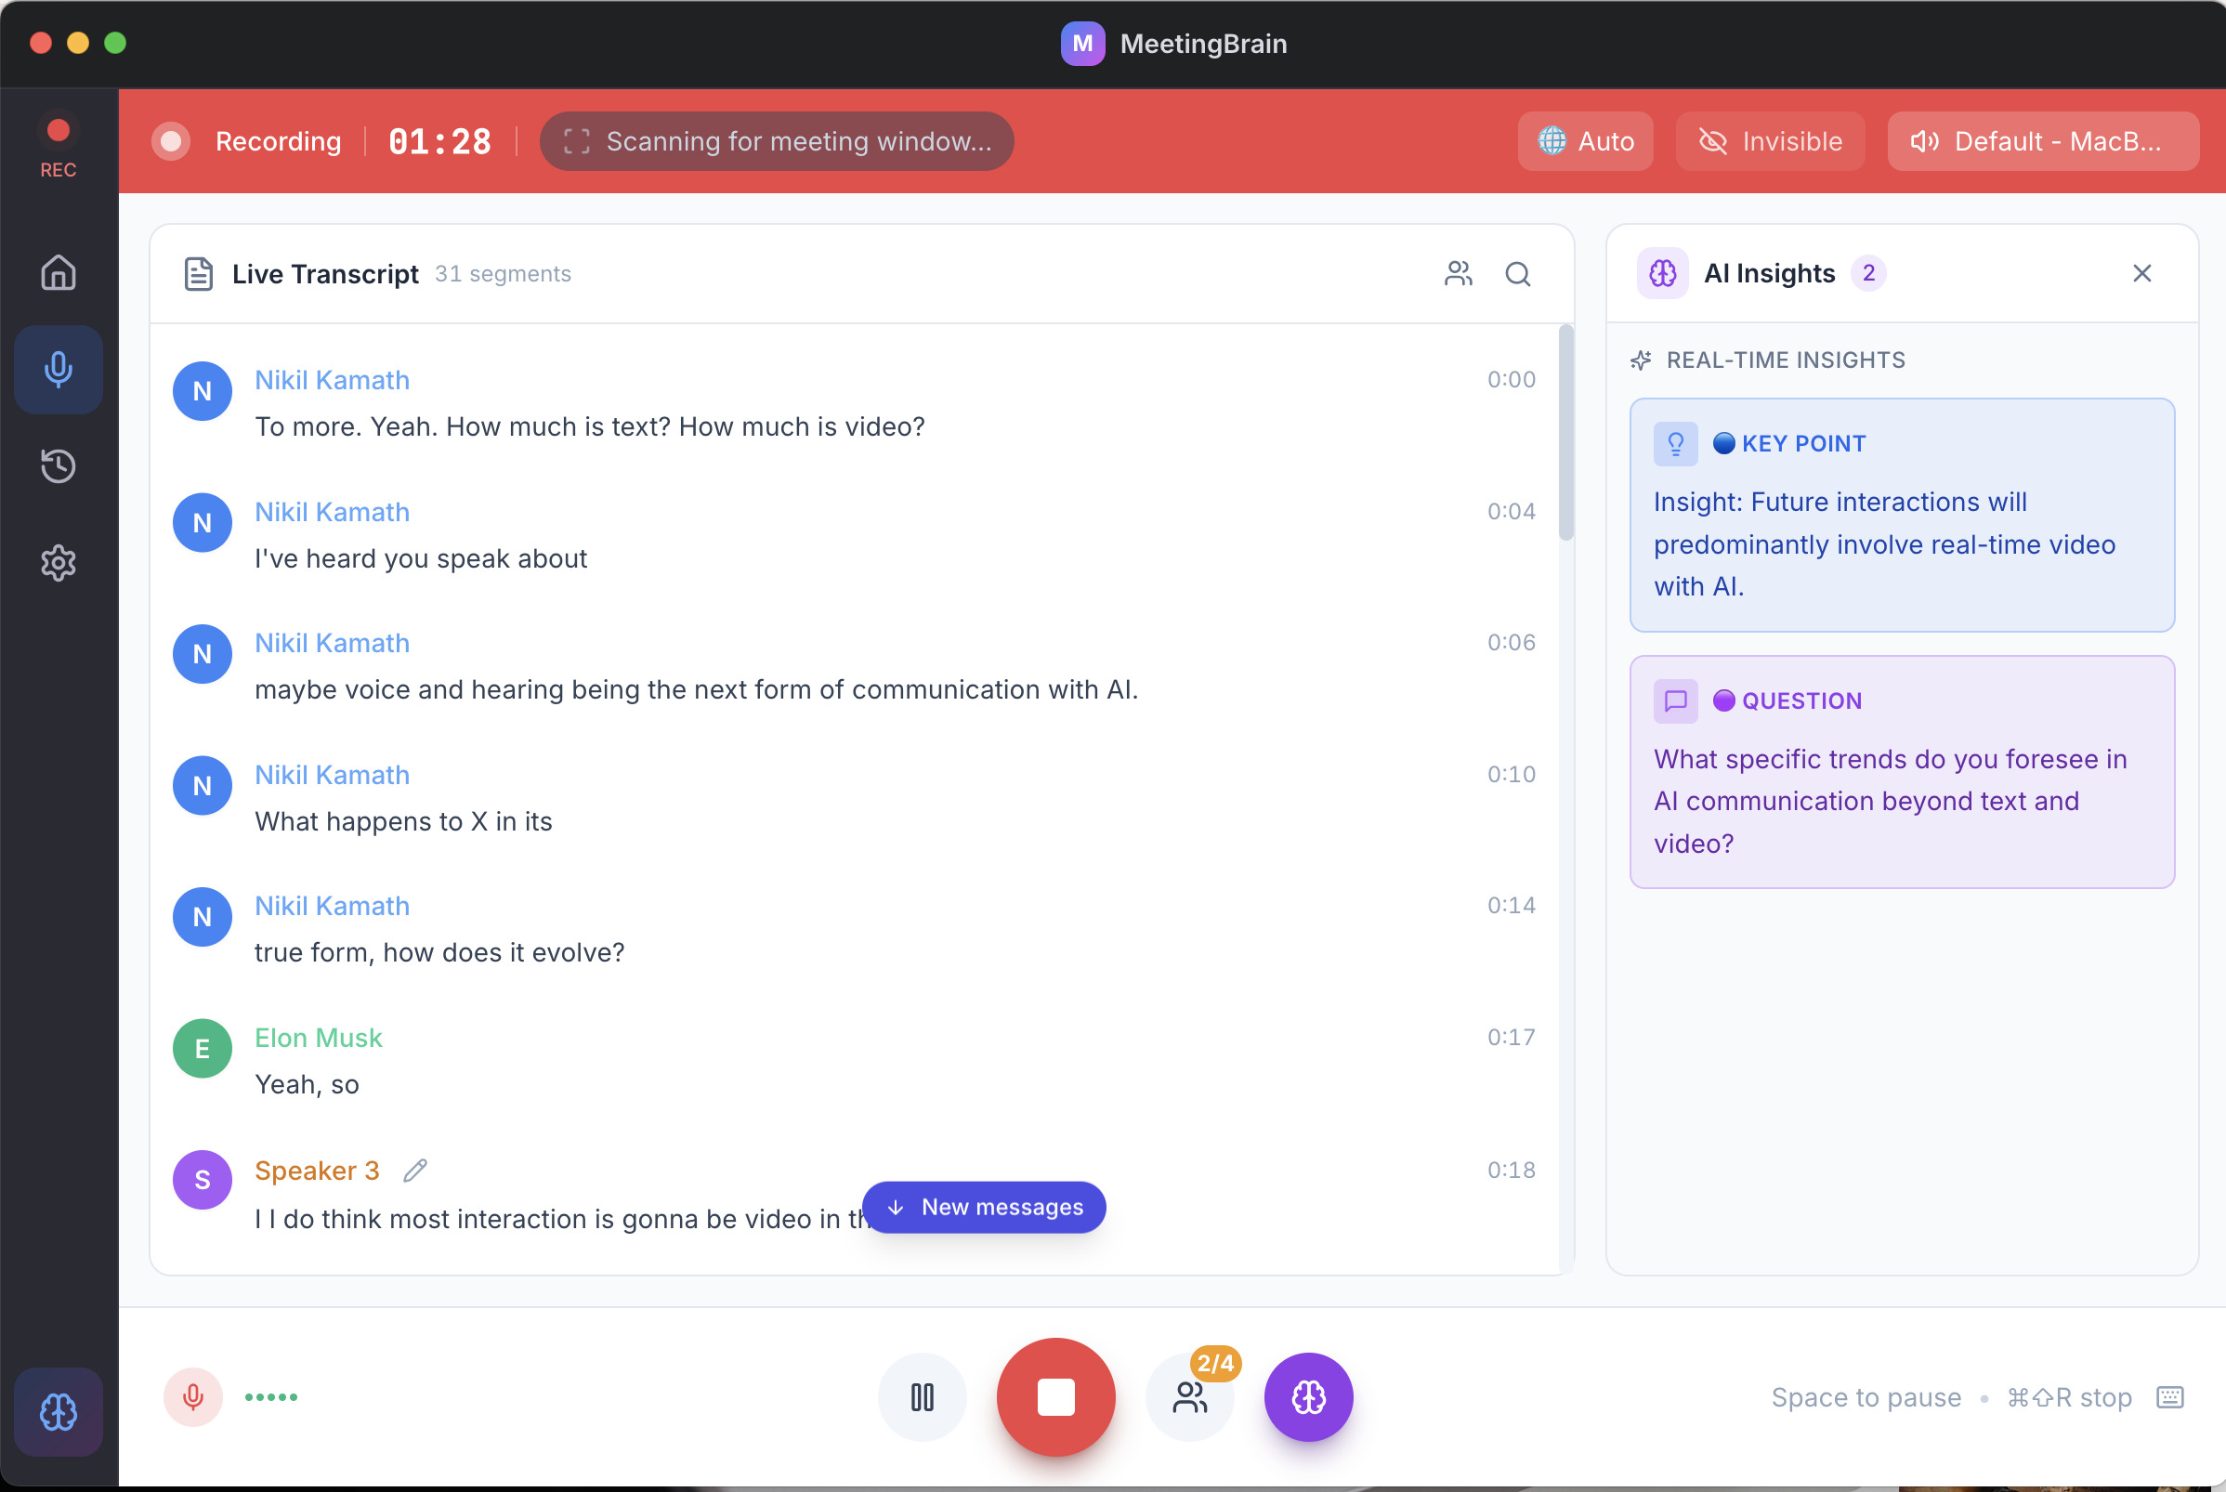
Task: Open the settings gear in sidebar
Action: point(58,563)
